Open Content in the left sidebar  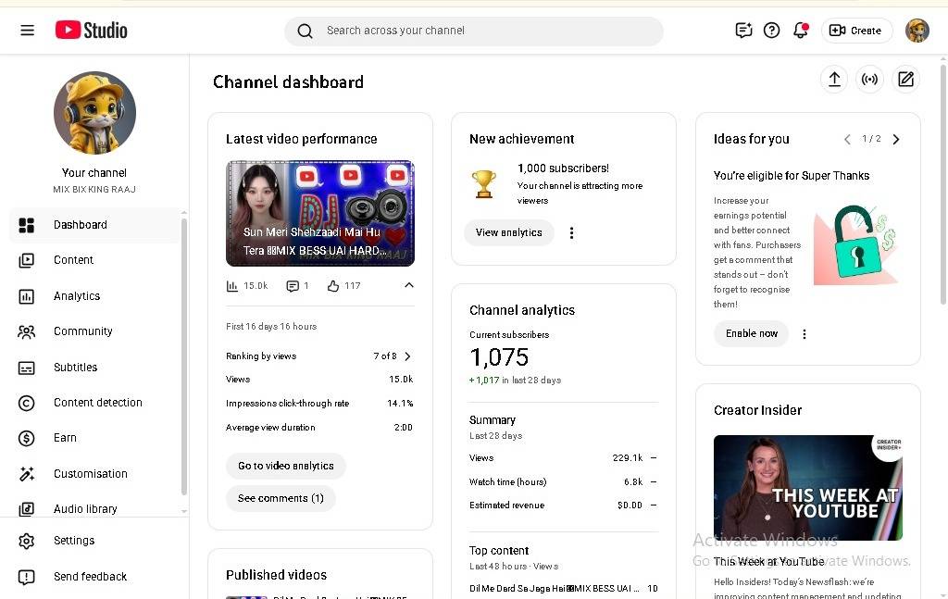click(x=73, y=260)
